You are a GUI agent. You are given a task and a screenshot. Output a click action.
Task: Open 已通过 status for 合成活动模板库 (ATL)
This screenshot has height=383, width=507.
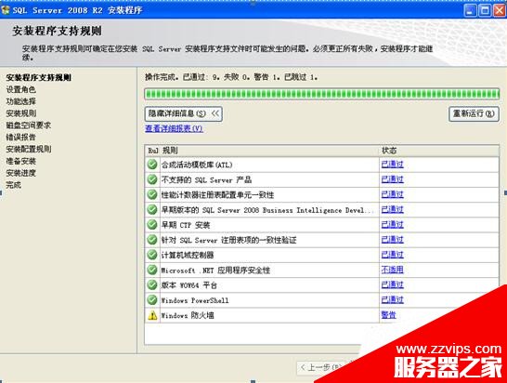click(x=392, y=165)
